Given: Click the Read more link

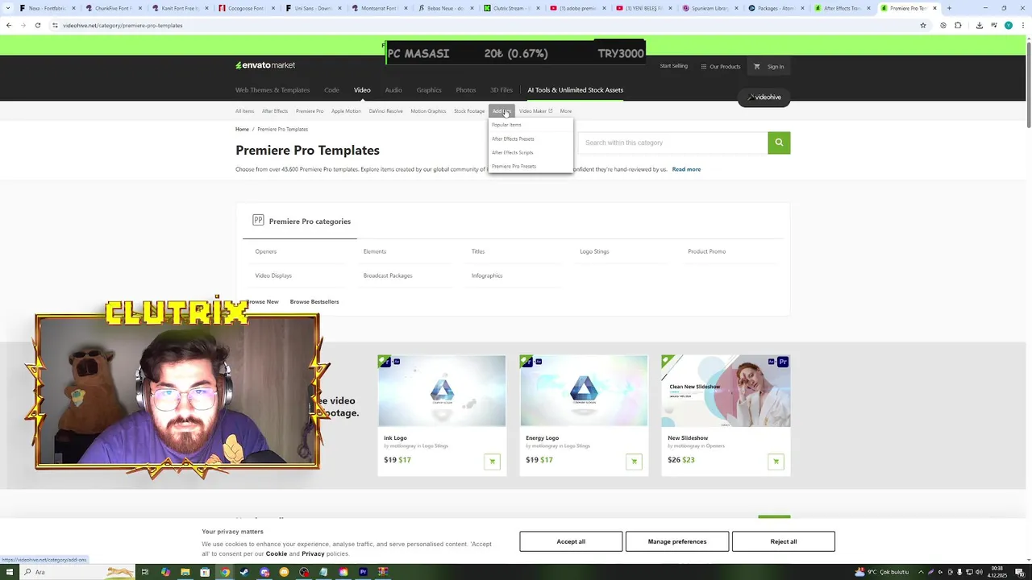Looking at the screenshot, I should 686,169.
